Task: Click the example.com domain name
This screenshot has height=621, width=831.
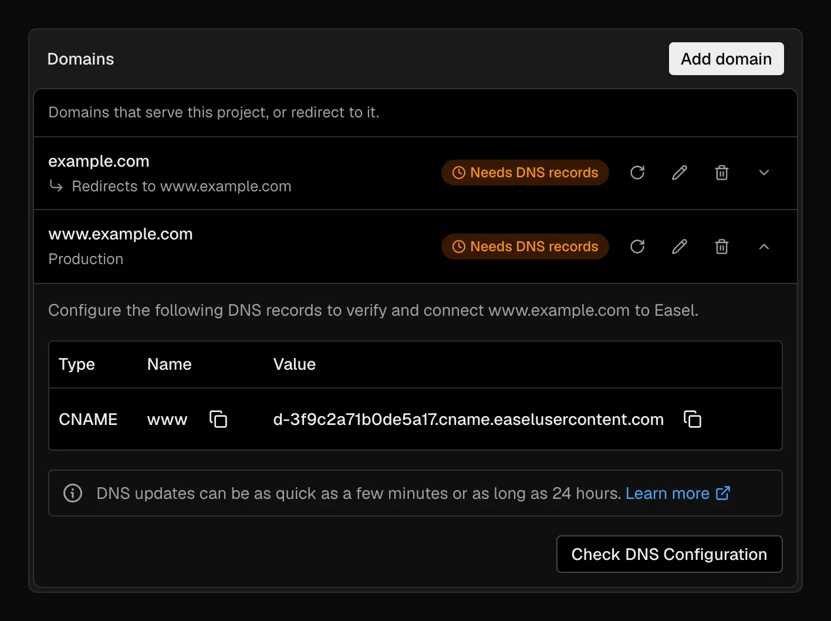Action: [99, 161]
